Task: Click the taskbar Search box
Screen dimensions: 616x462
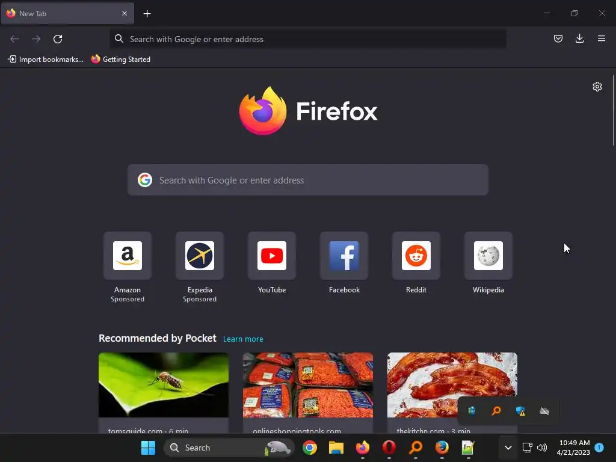Action: pos(229,448)
